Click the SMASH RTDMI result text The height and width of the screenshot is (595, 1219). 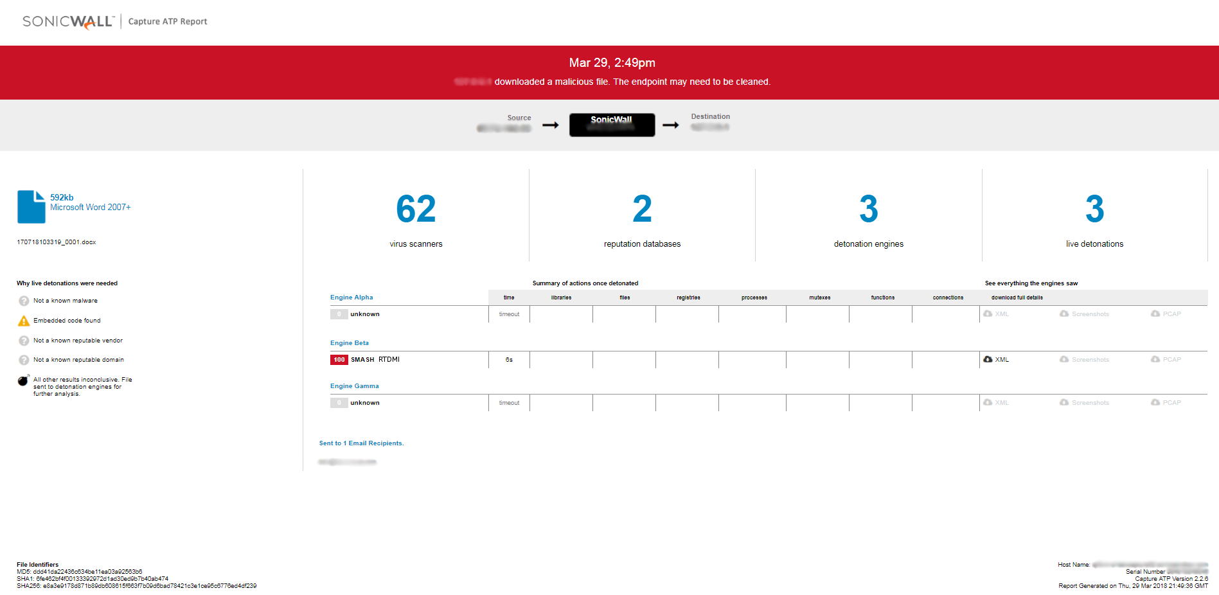375,360
